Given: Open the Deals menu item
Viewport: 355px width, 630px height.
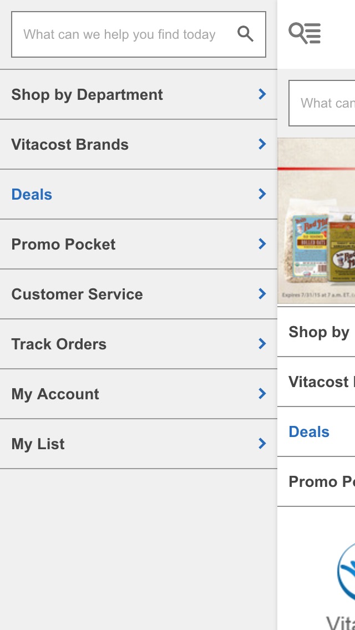Looking at the screenshot, I should click(31, 194).
